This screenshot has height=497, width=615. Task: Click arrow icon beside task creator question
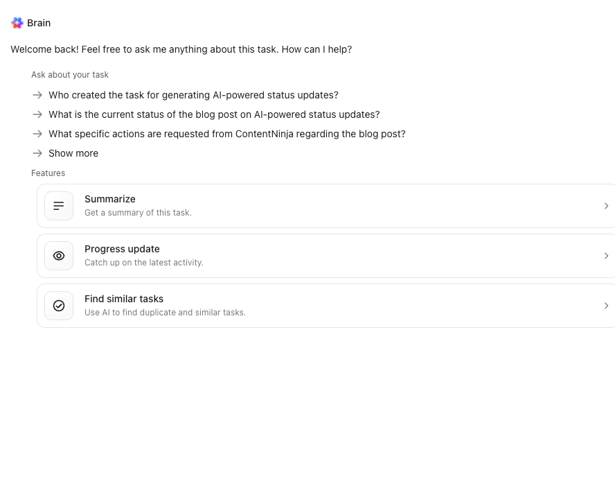click(x=37, y=95)
